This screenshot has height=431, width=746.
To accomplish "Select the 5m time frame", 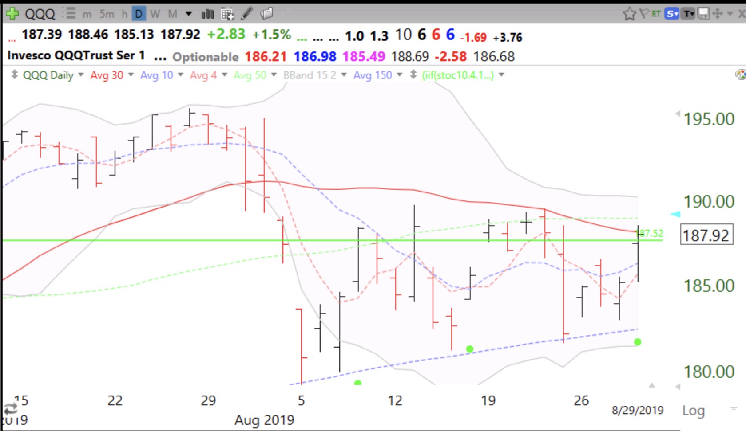I will [x=107, y=14].
